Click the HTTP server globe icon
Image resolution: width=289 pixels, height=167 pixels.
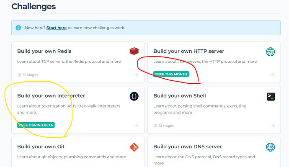(271, 52)
